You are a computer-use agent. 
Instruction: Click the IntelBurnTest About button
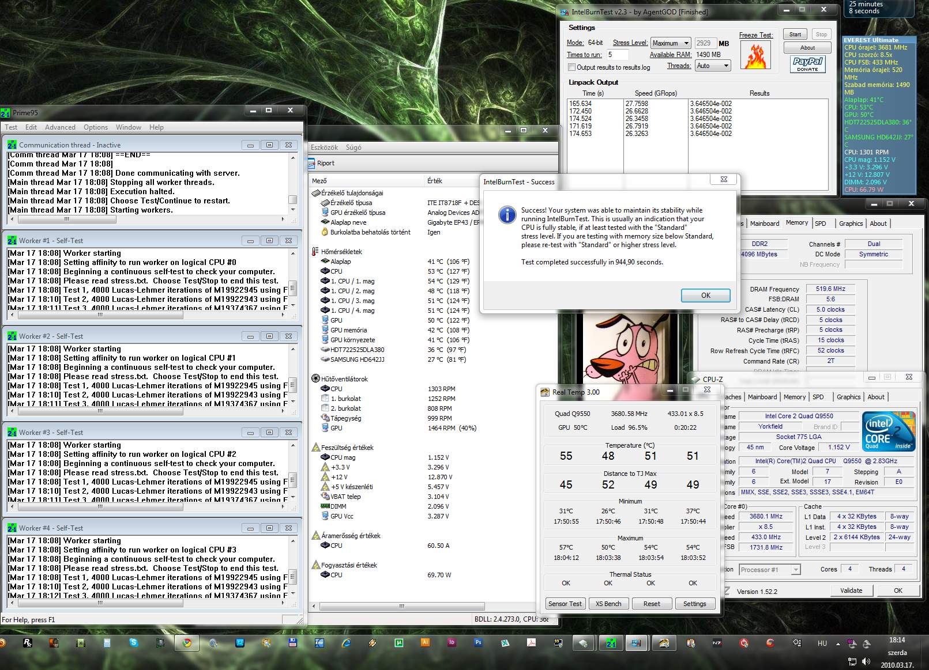(x=807, y=48)
